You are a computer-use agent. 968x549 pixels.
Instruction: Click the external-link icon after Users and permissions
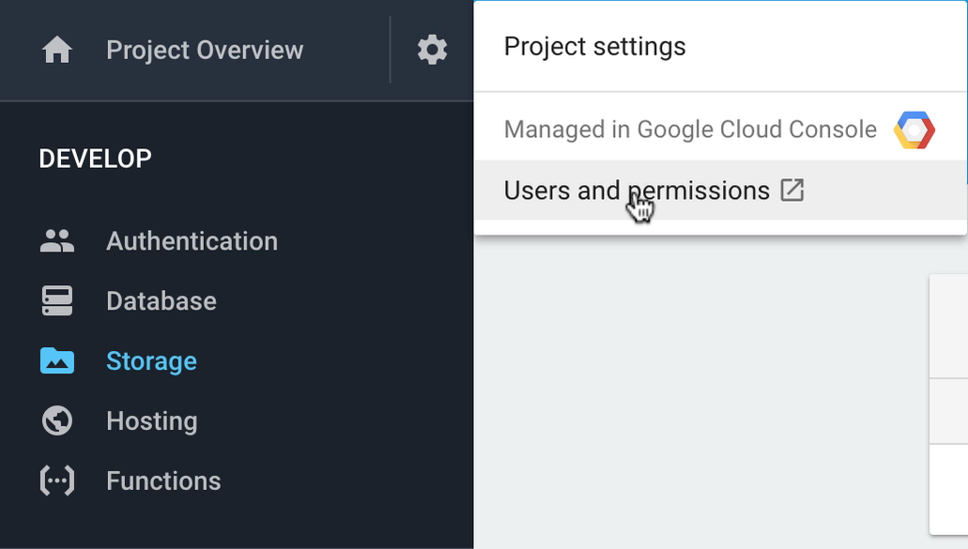pyautogui.click(x=792, y=190)
